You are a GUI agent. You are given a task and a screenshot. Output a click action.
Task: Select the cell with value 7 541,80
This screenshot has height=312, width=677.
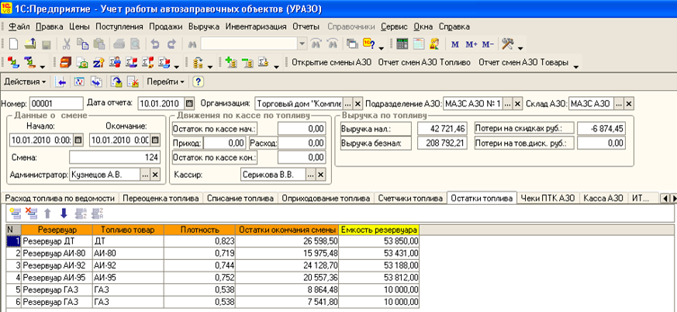tap(288, 302)
